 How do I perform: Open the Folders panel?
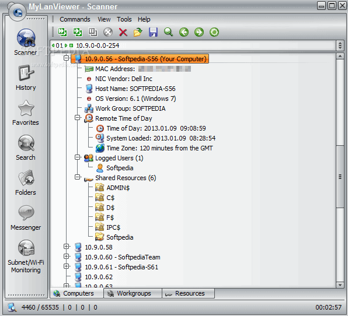[x=26, y=182]
